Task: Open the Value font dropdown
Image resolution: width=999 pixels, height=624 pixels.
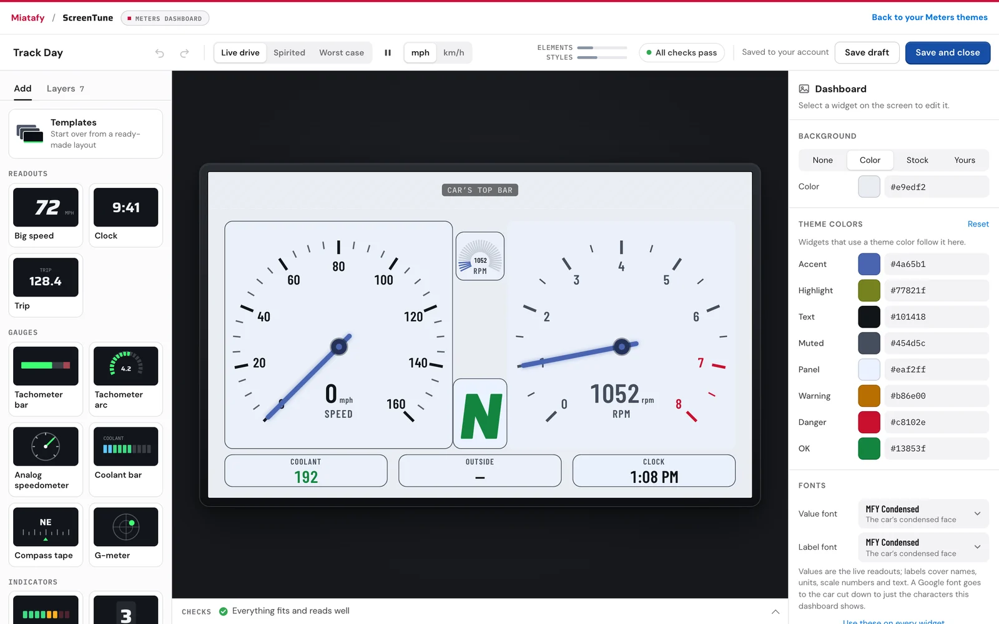Action: coord(923,514)
